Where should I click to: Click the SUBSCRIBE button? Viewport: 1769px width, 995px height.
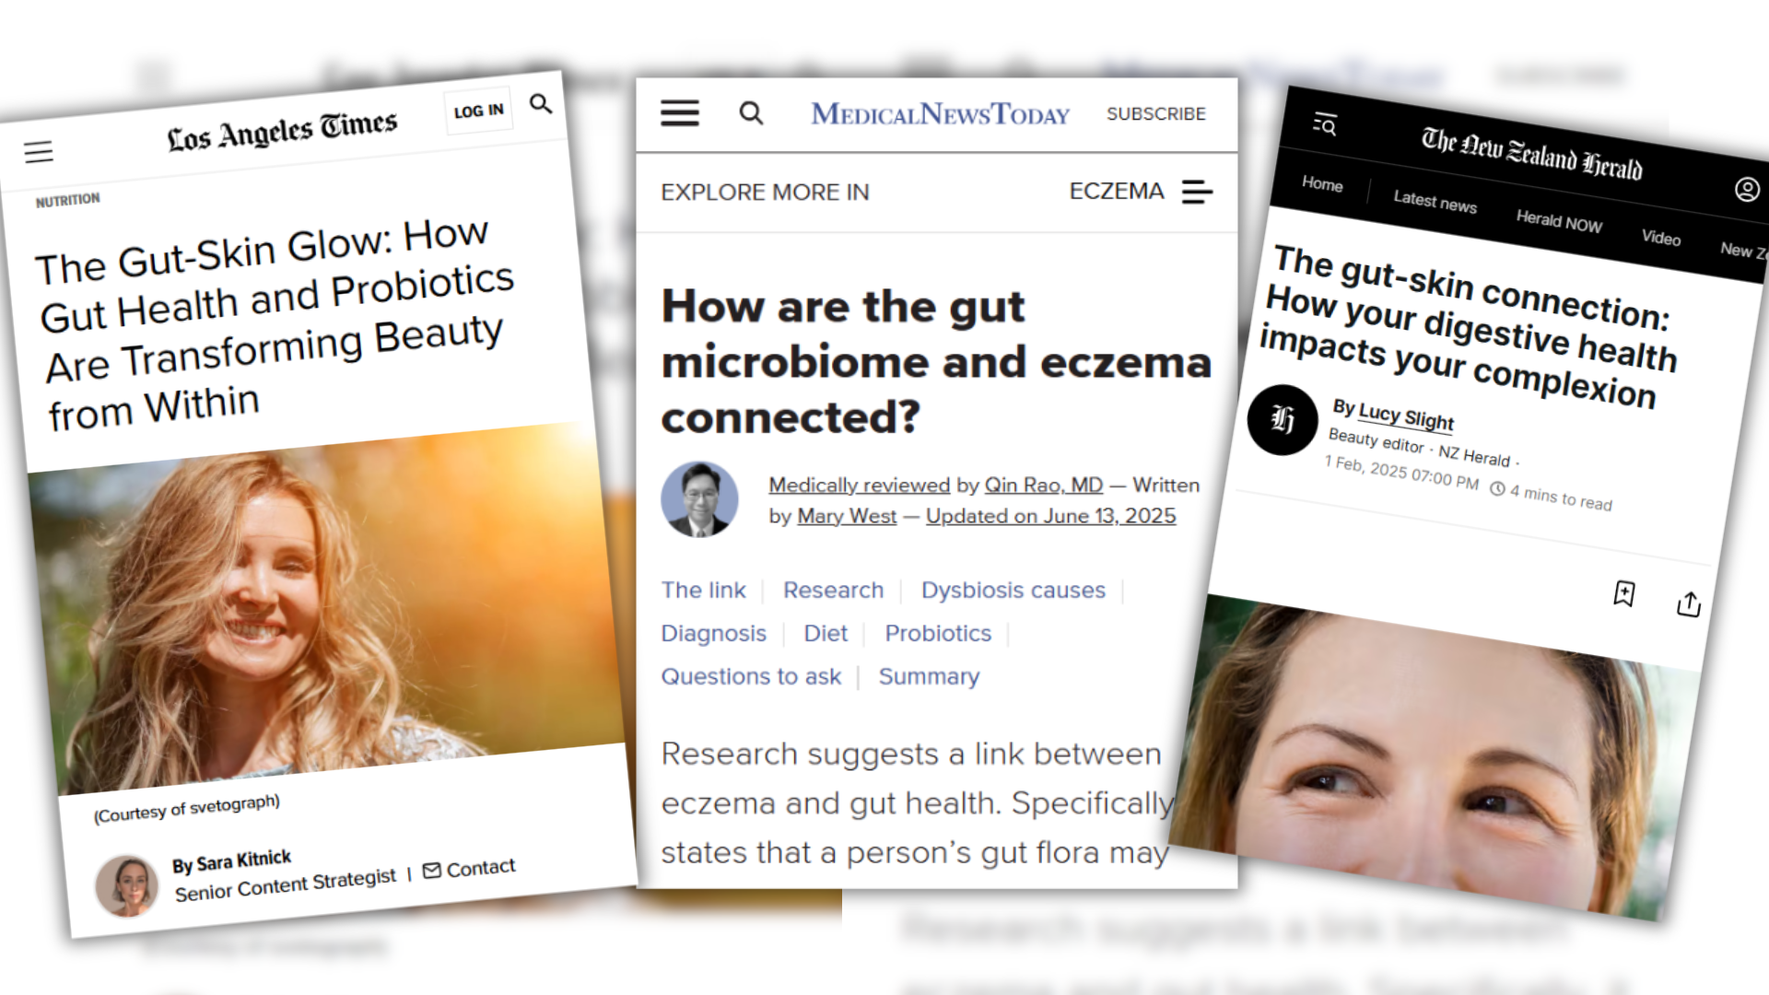pyautogui.click(x=1155, y=113)
